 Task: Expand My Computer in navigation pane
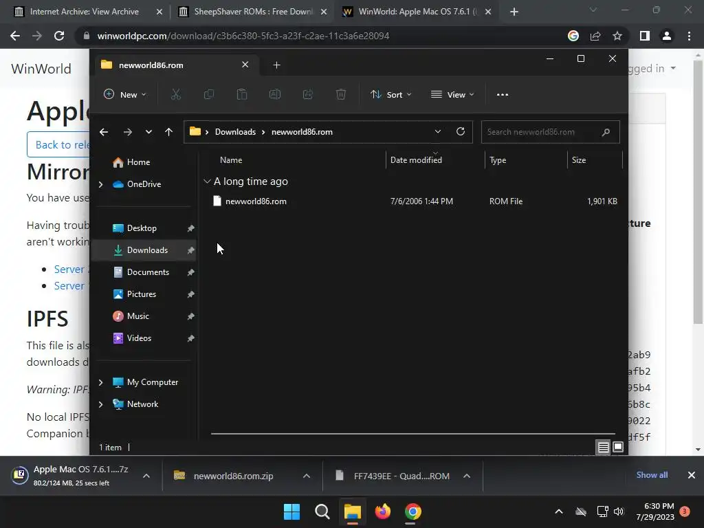(100, 382)
